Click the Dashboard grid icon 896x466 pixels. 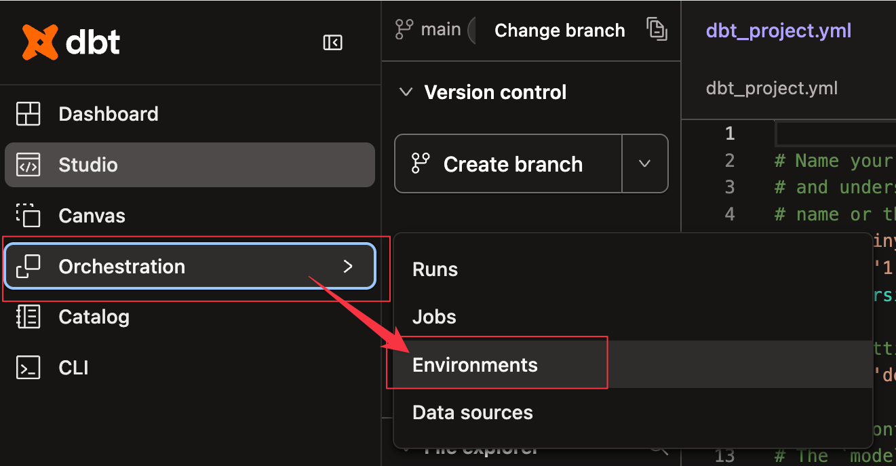pyautogui.click(x=28, y=114)
